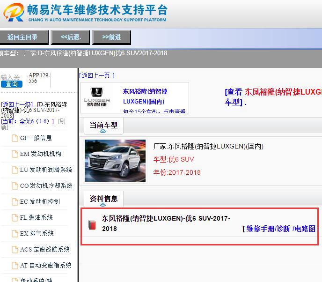The image size is (322, 282).
Task: Open the EX 排气系统 folder icon
Action: coord(15,234)
